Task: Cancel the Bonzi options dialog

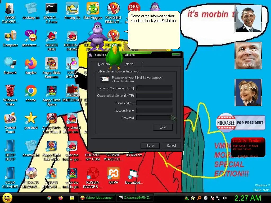Action: click(171, 146)
